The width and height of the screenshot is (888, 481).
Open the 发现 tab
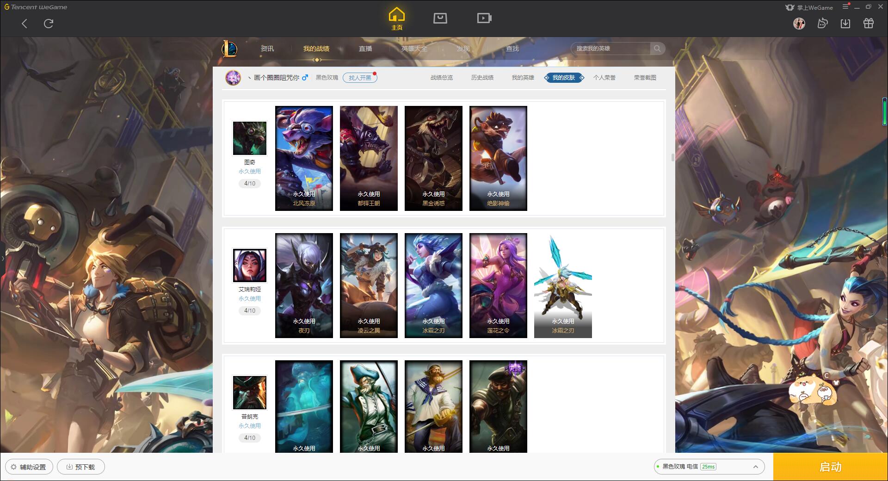[x=463, y=49]
